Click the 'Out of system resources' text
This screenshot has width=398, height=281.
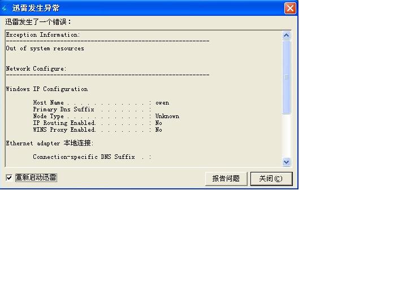coord(45,48)
